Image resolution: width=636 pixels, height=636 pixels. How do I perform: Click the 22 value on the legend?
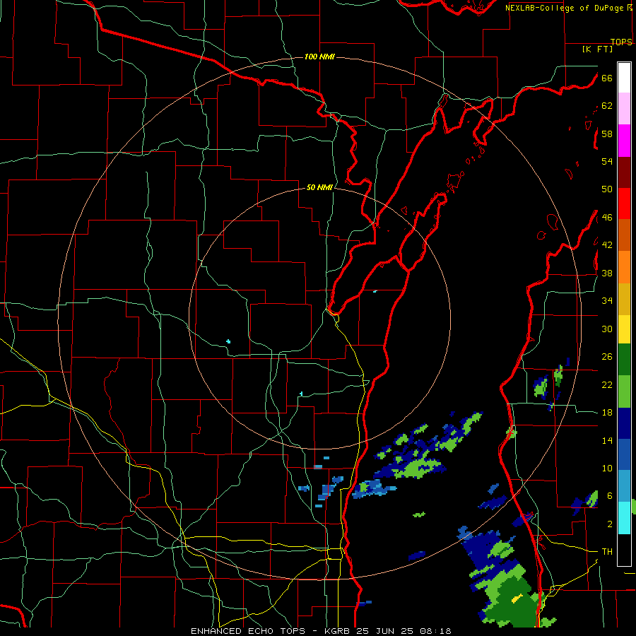(x=607, y=384)
